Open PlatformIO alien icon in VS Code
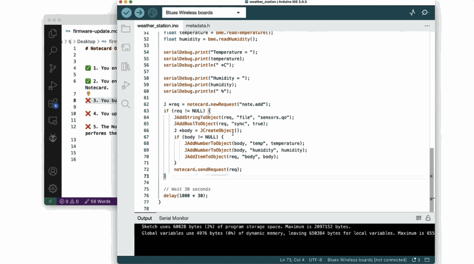This screenshot has height=264, width=474. [53, 138]
